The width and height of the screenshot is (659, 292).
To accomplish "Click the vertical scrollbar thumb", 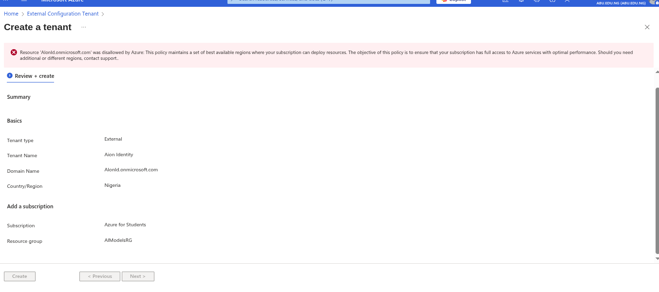I will [657, 171].
